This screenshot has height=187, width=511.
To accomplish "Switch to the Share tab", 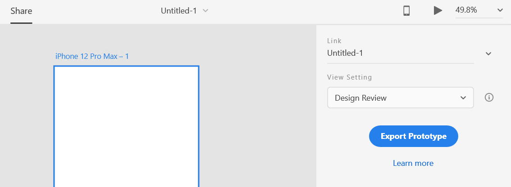I will click(21, 11).
